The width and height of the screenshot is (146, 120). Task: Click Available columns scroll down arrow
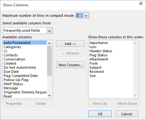[49, 96]
